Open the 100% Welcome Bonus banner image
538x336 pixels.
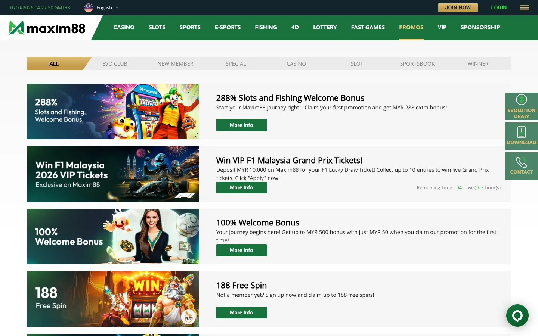tap(113, 236)
